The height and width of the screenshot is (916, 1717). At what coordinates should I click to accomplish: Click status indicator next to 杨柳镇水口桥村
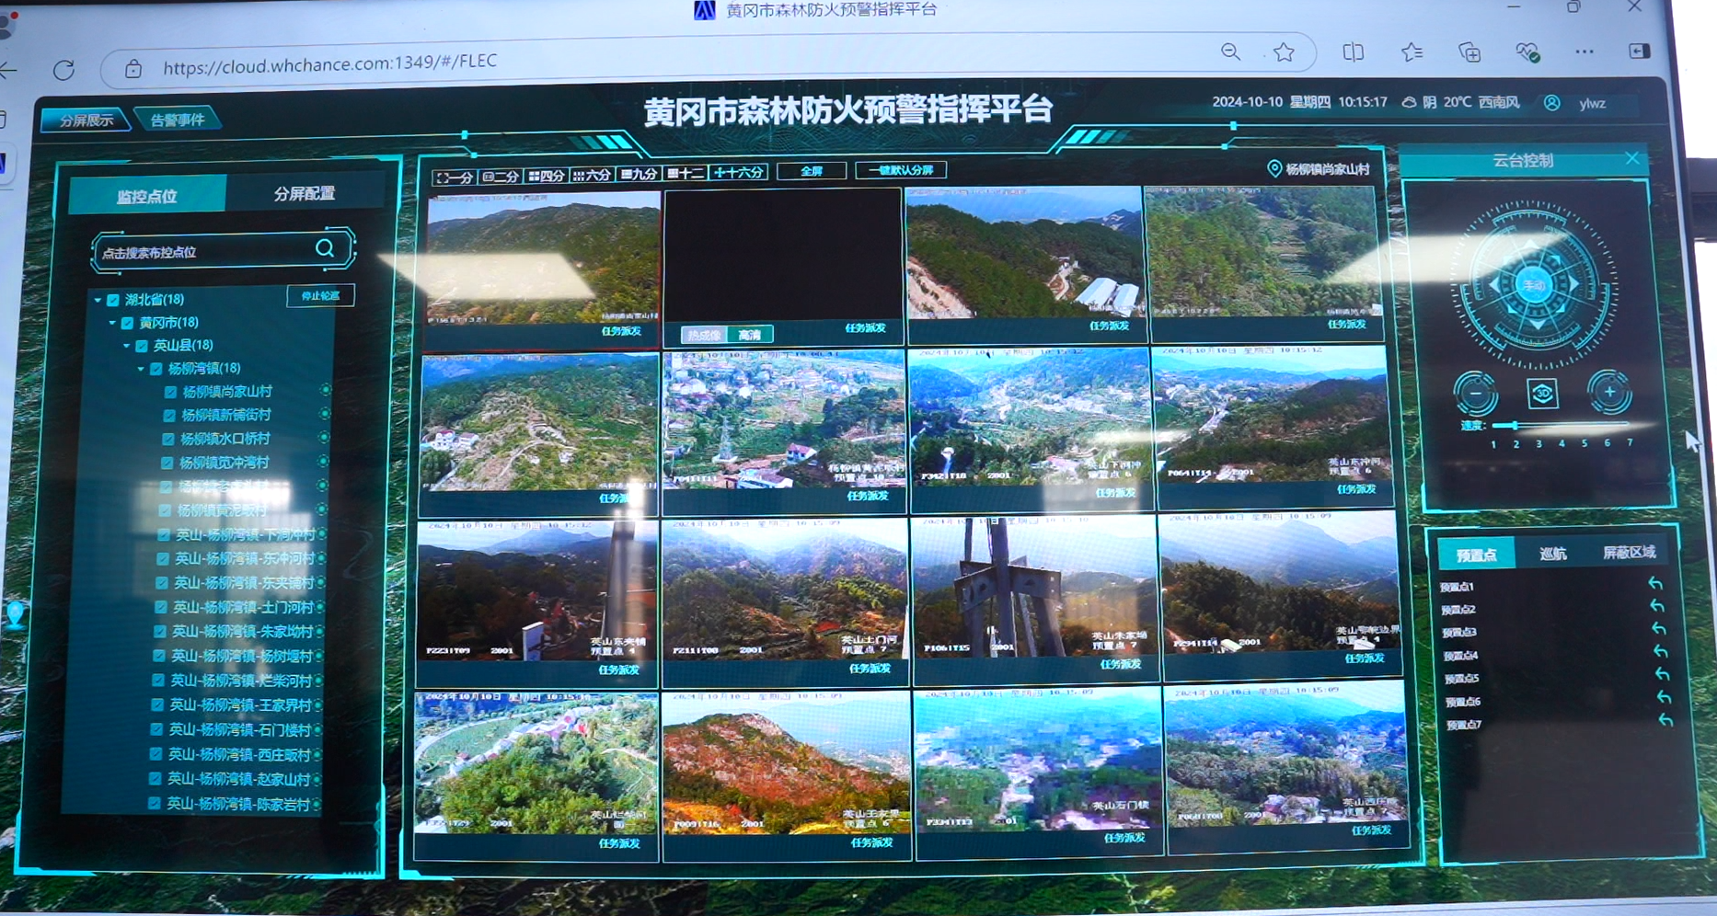pyautogui.click(x=324, y=438)
